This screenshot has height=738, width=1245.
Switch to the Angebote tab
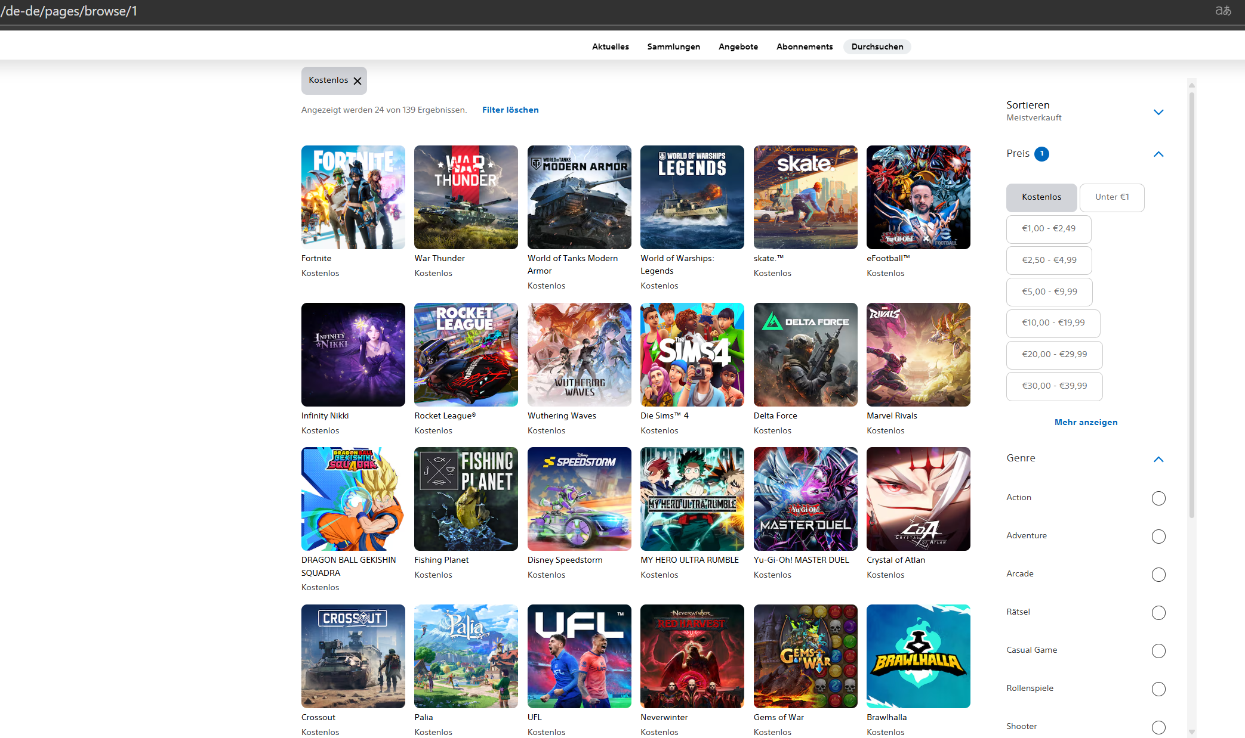click(x=738, y=47)
